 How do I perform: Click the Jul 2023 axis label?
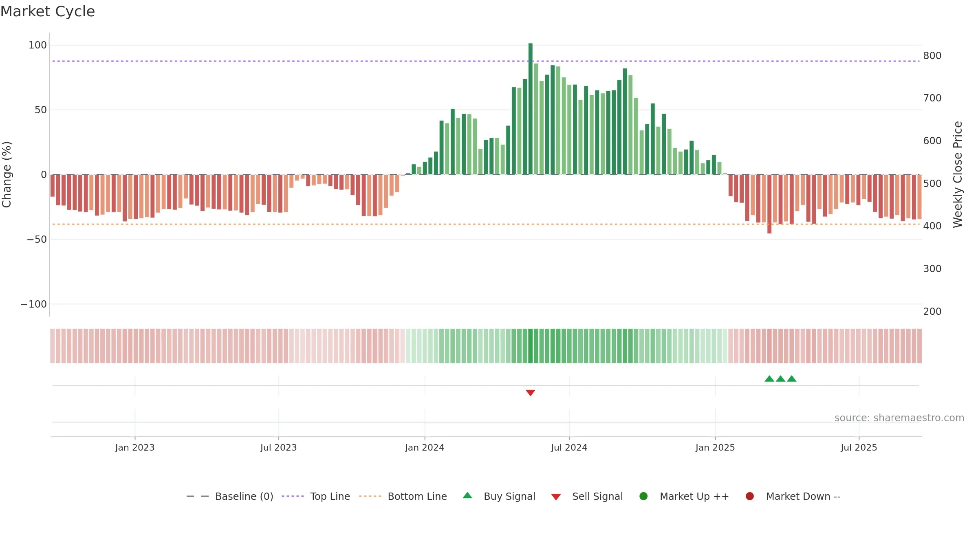[279, 448]
